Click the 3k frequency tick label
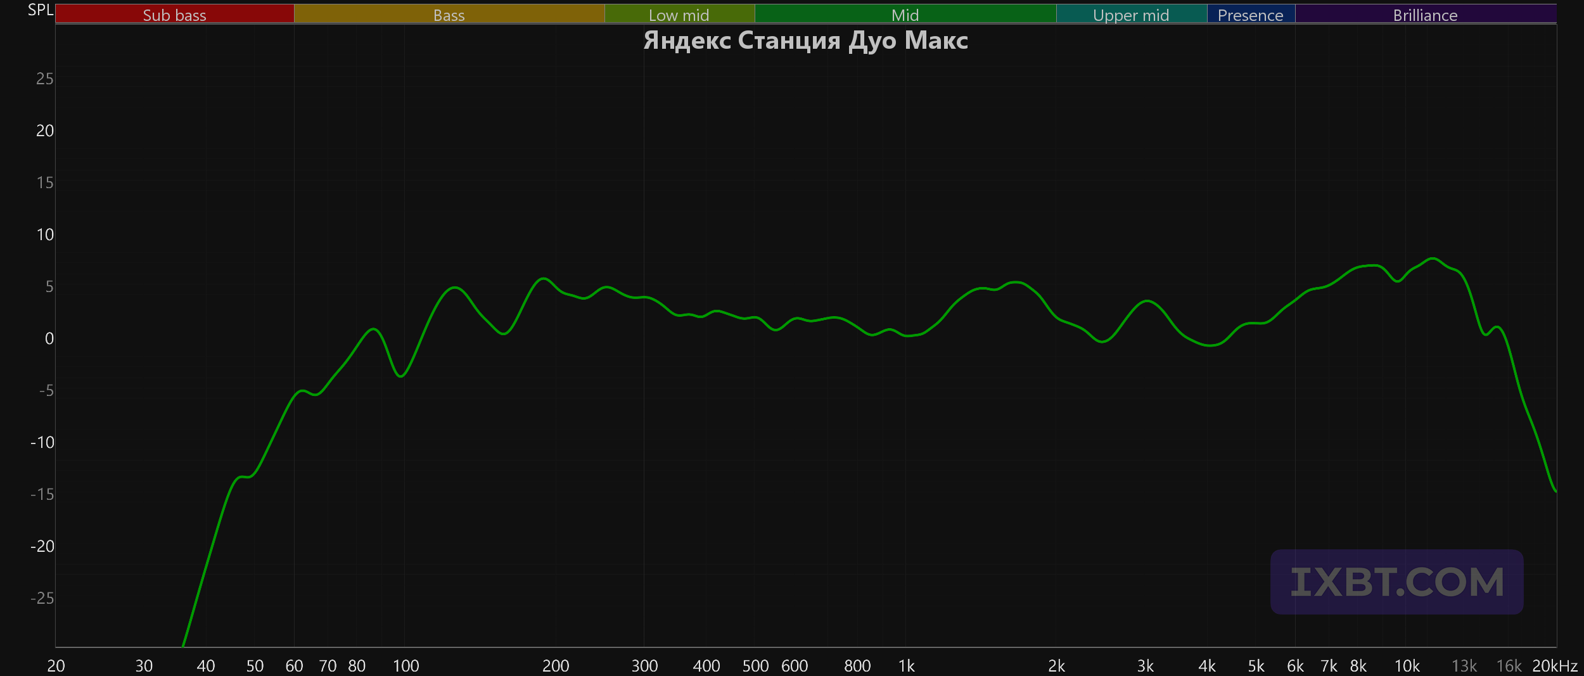This screenshot has width=1584, height=676. point(1145,666)
